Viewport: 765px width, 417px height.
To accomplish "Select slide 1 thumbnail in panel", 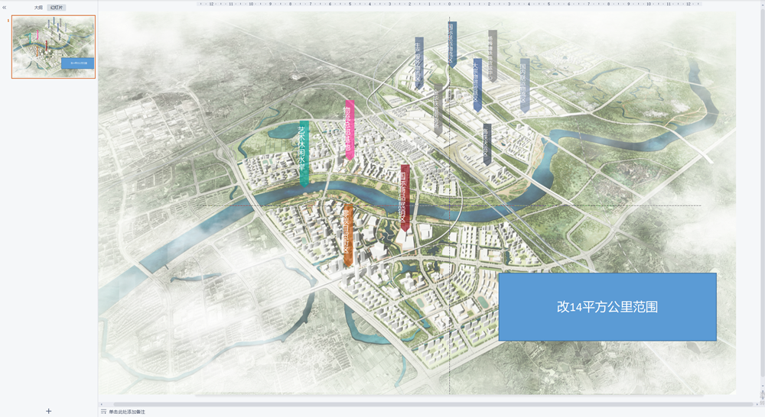I will [x=54, y=47].
